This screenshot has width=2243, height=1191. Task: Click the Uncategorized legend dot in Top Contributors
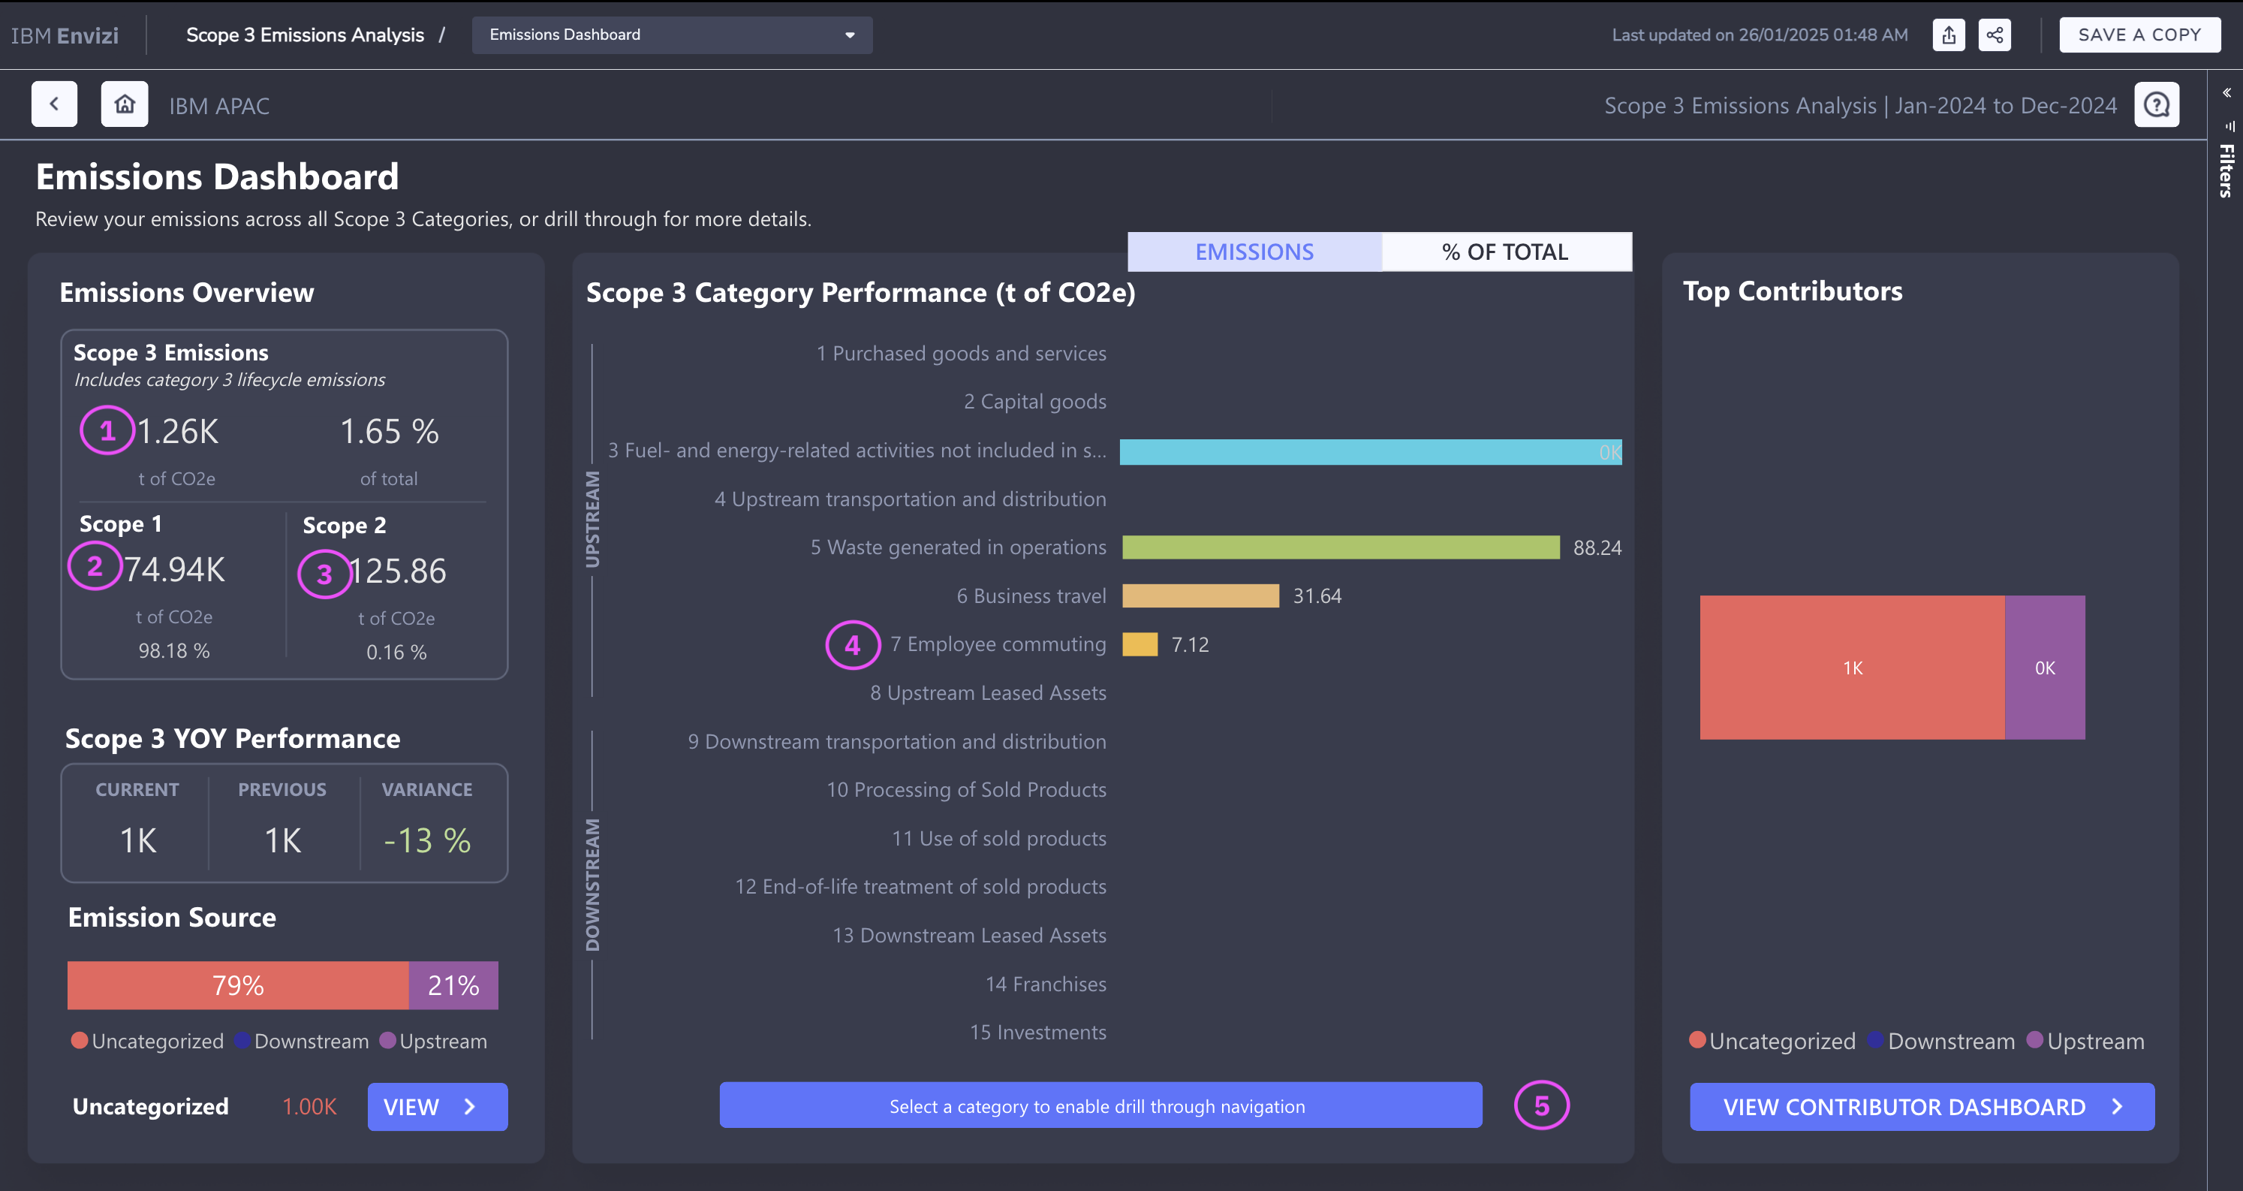click(1697, 1039)
